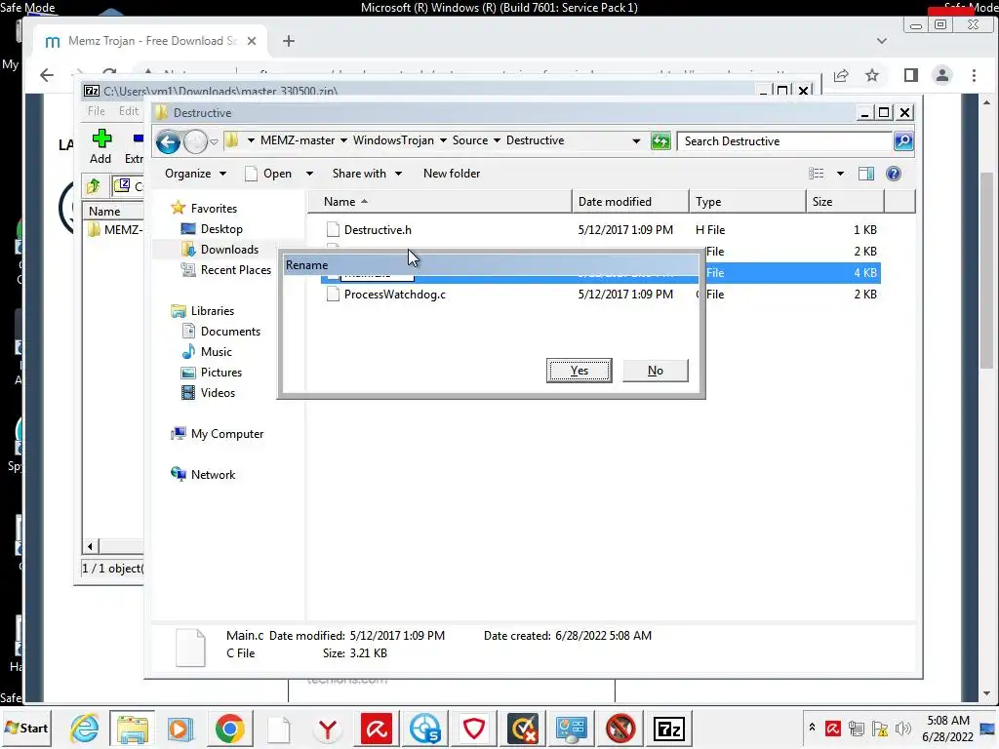
Task: Click the Open toolbar button
Action: click(269, 174)
